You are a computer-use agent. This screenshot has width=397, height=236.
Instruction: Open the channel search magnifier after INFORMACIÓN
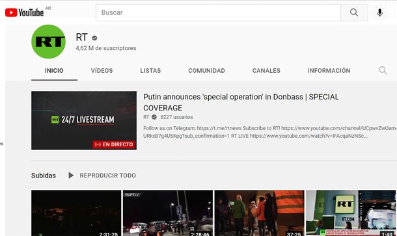pyautogui.click(x=383, y=70)
